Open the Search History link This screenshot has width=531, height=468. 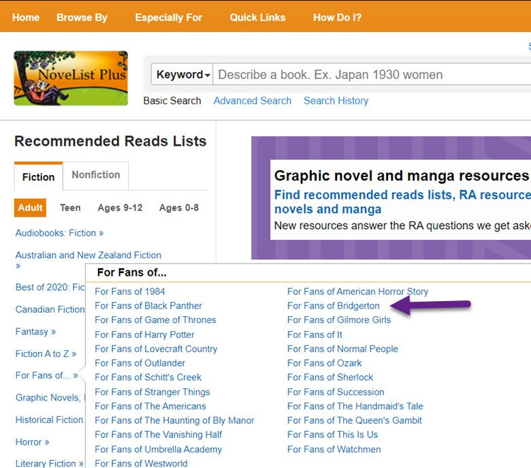336,101
